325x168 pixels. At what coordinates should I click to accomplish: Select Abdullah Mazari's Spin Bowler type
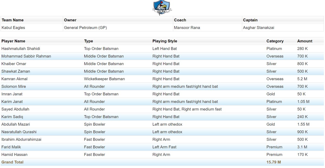pyautogui.click(x=94, y=124)
